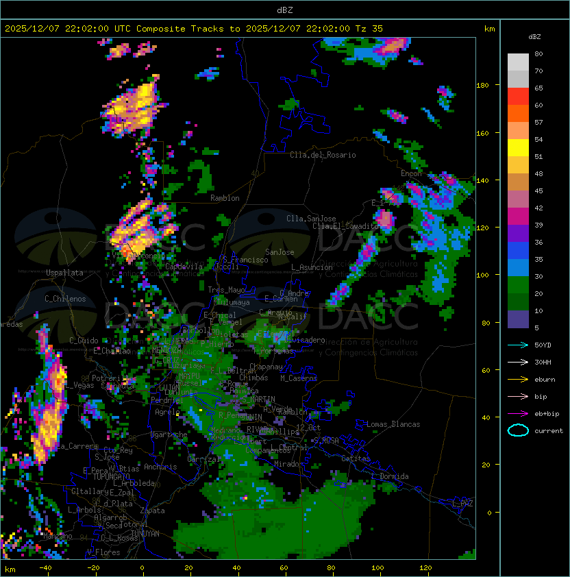The height and width of the screenshot is (577, 570).
Task: Click the tan 45–48 dBZ swatch
Action: [518, 182]
